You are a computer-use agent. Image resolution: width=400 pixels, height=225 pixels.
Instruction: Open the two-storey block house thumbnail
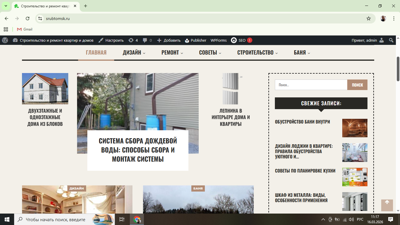45,89
